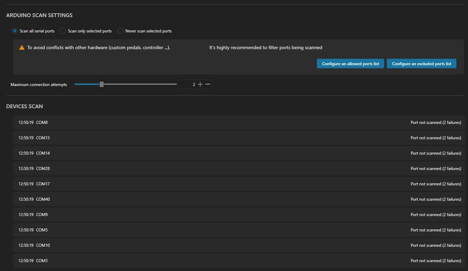Select the COM40 device entry
The width and height of the screenshot is (468, 271).
point(239,199)
